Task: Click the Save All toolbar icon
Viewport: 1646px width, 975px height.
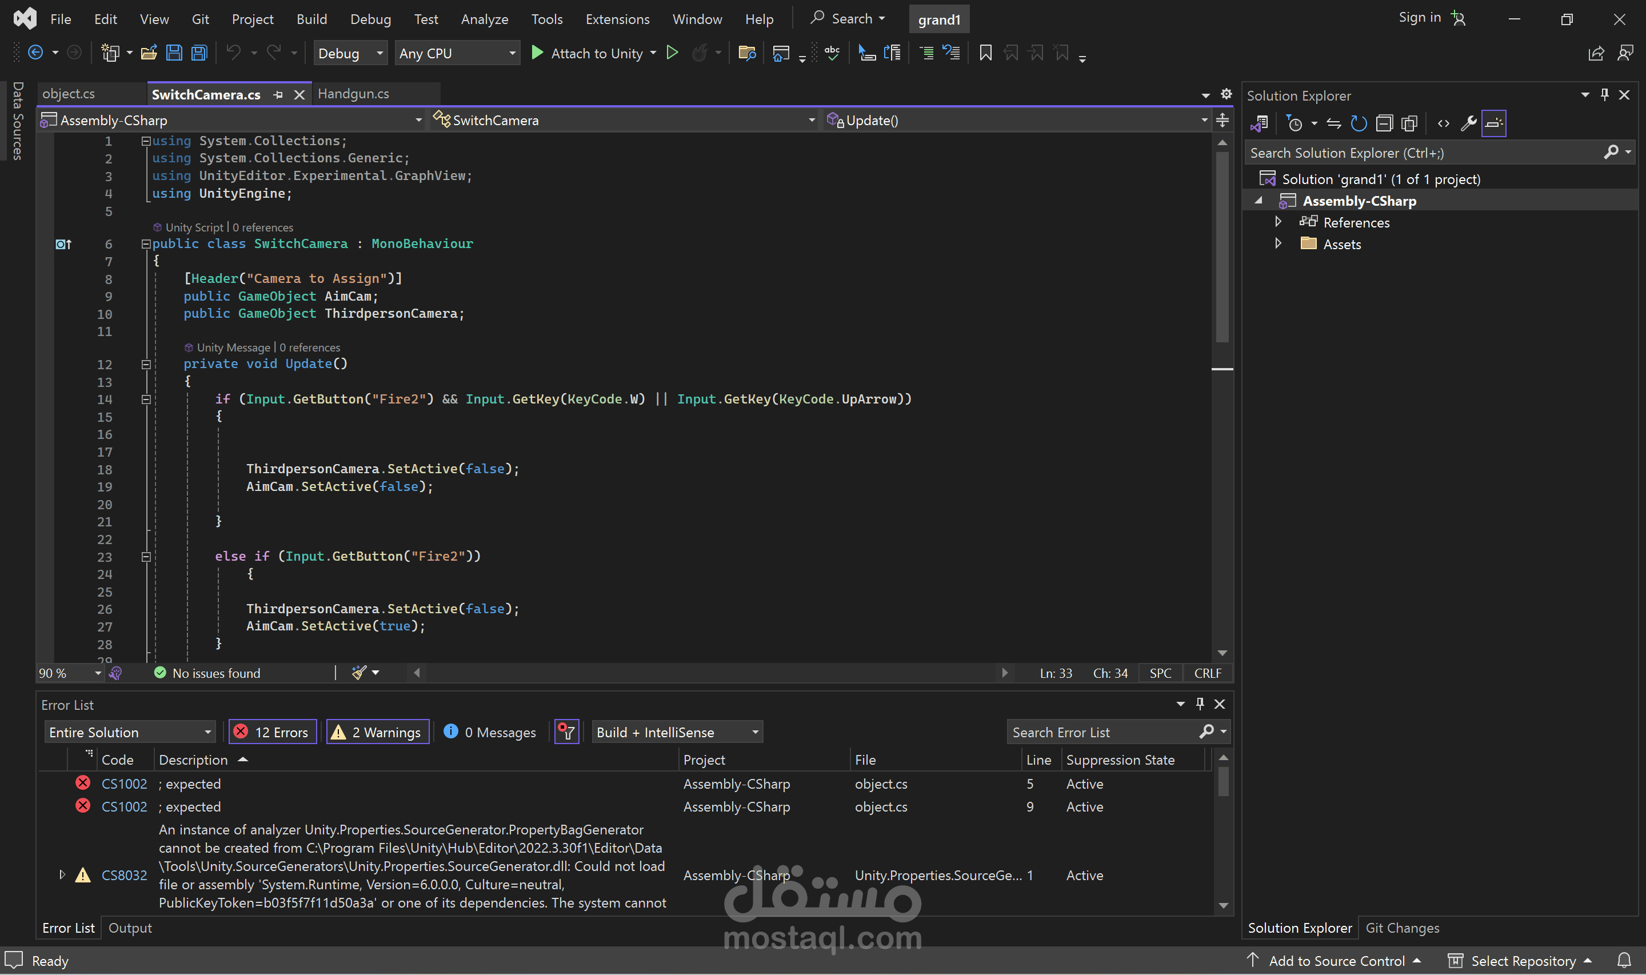Action: coord(199,53)
